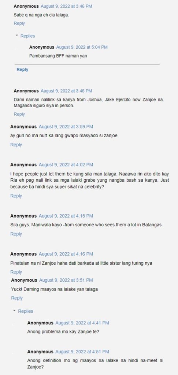Reply to 'Yuck! Daming maayos na lalake' comment
The height and width of the screenshot is (375, 178).
[17, 298]
